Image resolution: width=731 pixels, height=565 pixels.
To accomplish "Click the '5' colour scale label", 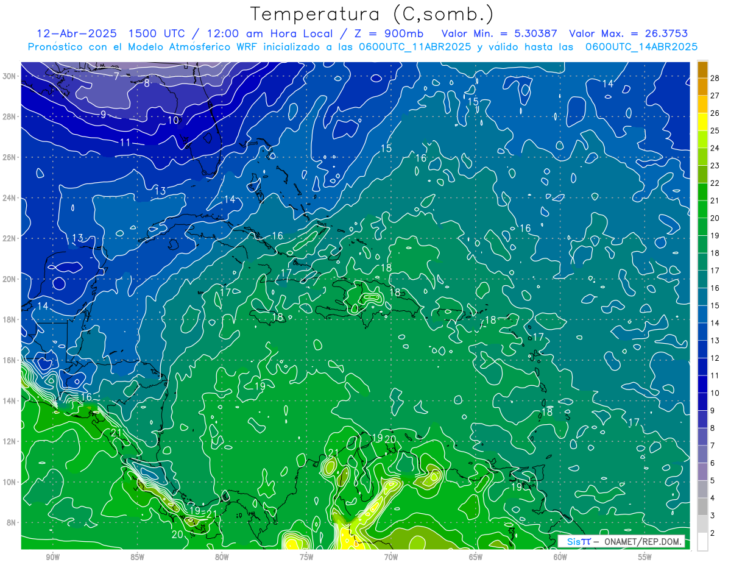I will [x=713, y=481].
